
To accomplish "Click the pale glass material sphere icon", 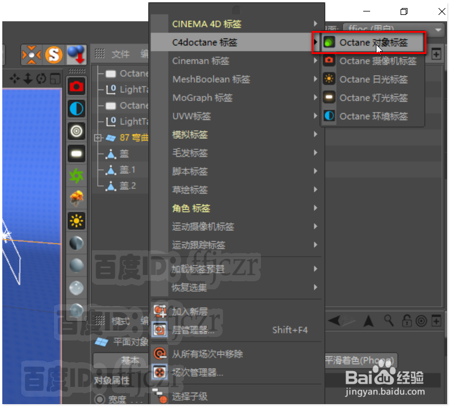I will tap(76, 288).
